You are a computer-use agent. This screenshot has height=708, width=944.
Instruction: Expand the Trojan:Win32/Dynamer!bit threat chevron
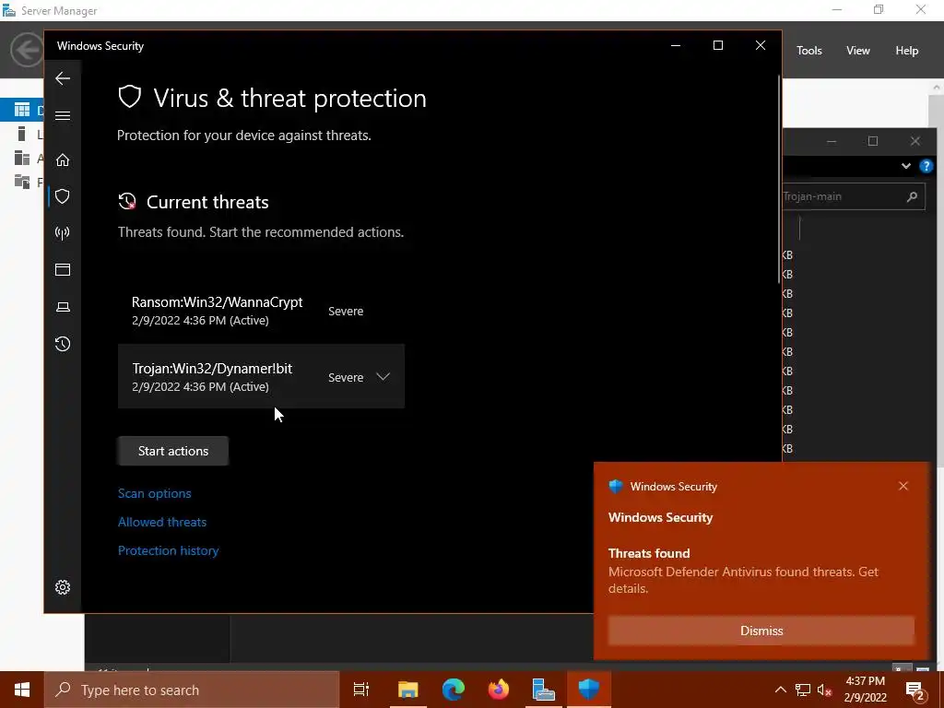coord(383,377)
